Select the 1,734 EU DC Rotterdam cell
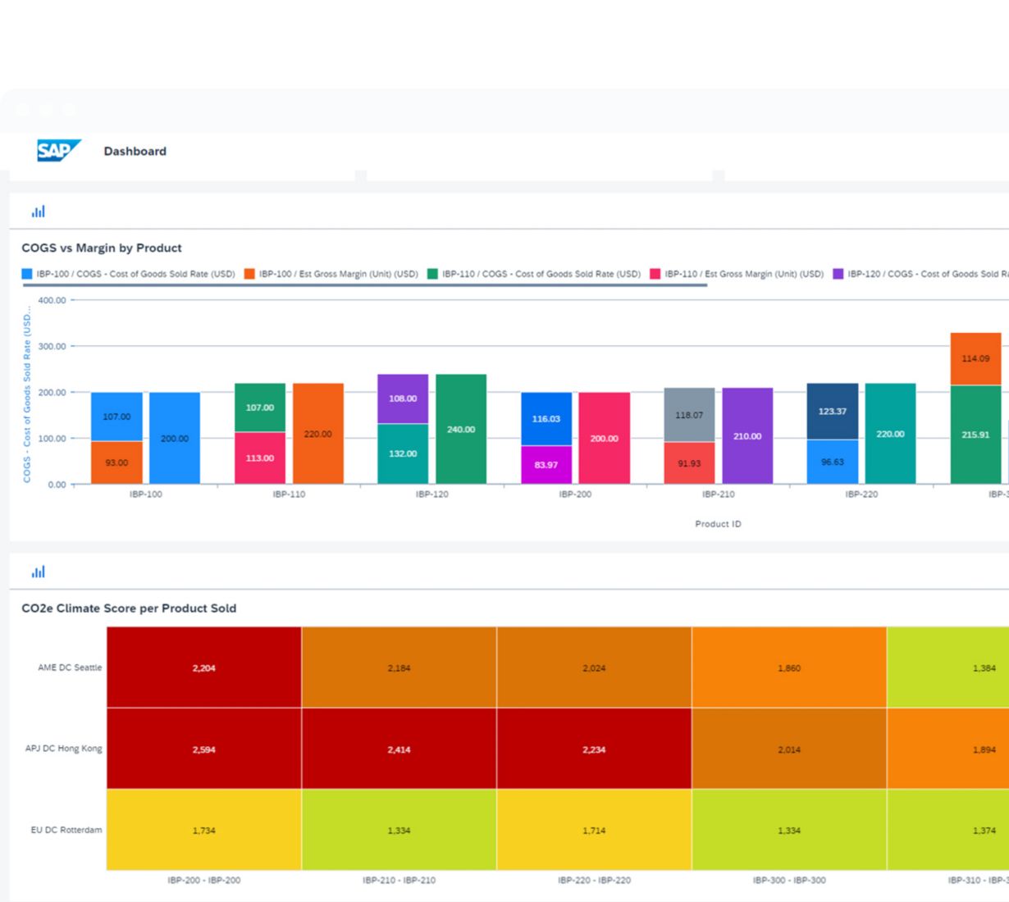1009x902 pixels. tap(203, 830)
